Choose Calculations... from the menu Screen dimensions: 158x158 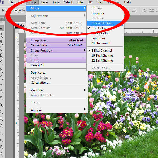coord(56,83)
